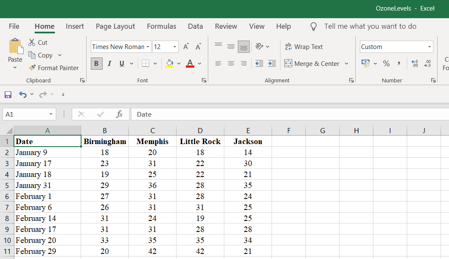Middle align cell contents

click(x=231, y=46)
